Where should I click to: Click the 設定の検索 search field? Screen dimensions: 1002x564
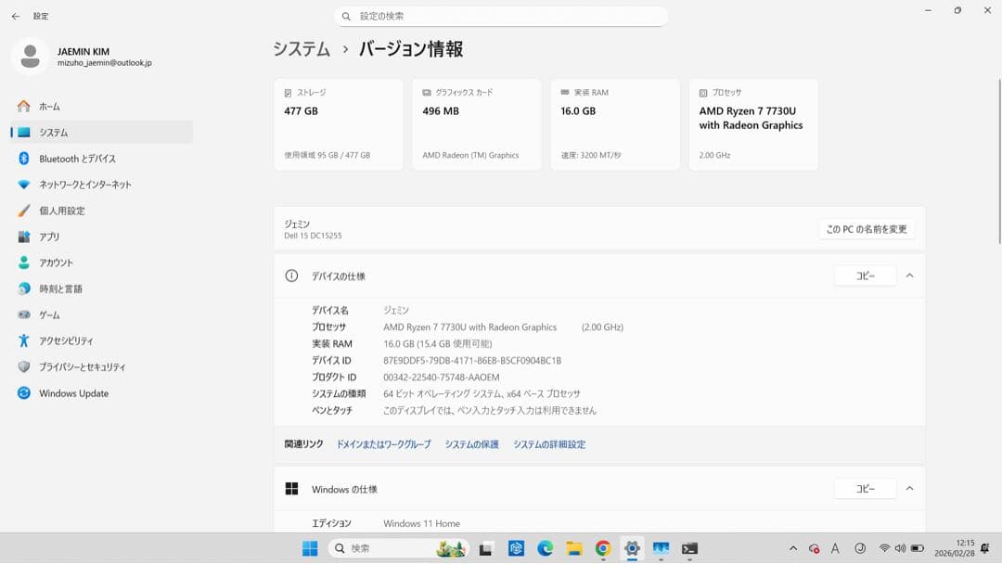coord(501,16)
